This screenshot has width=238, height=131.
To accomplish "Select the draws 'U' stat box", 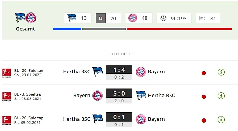I will (101, 18).
